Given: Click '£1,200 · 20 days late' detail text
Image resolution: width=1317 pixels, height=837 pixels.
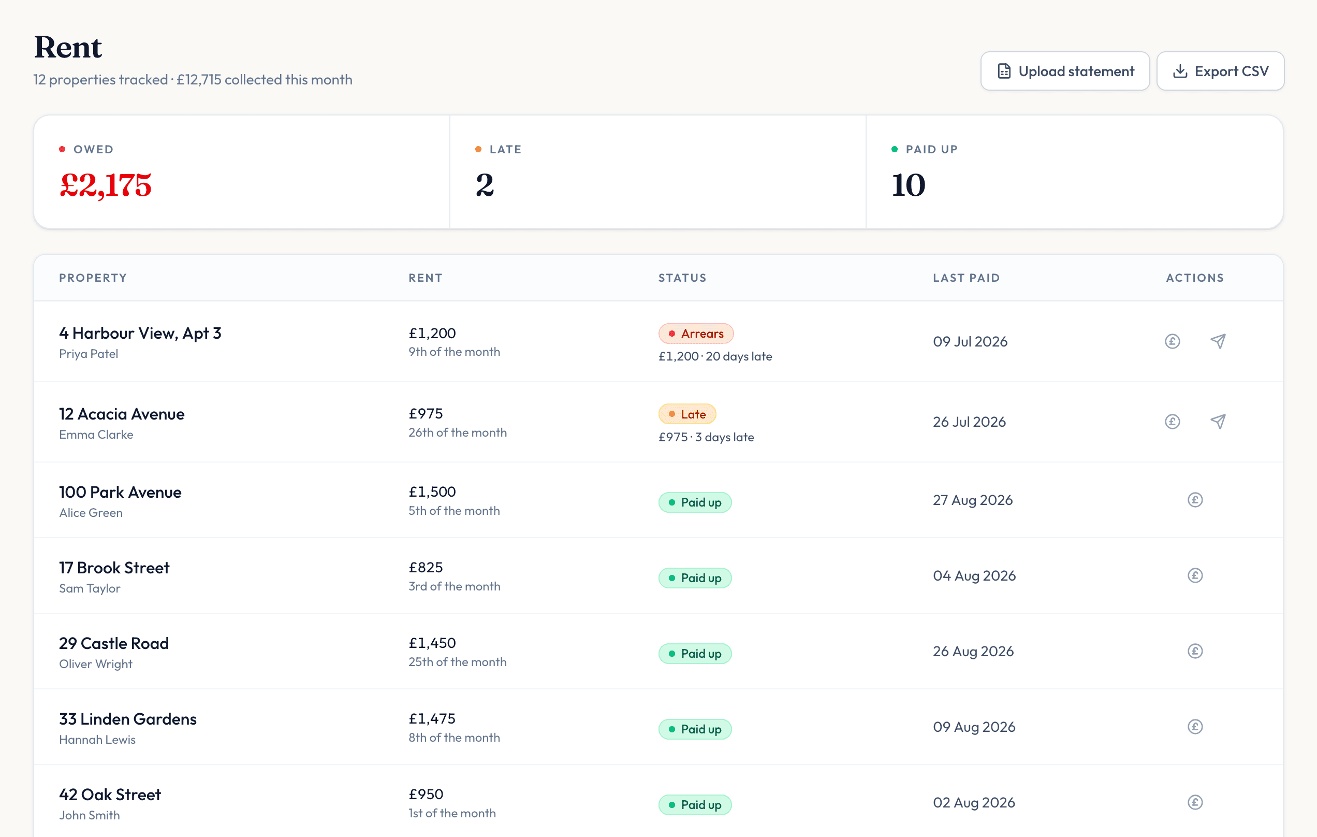Looking at the screenshot, I should pyautogui.click(x=715, y=357).
